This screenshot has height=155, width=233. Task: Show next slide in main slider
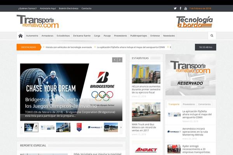tap(120, 60)
